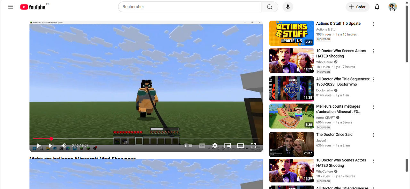Open the Meilleurs courts métrages Minecraft thumbnail

[x=291, y=116]
